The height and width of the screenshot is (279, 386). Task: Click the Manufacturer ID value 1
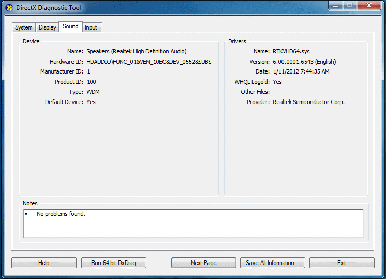88,71
